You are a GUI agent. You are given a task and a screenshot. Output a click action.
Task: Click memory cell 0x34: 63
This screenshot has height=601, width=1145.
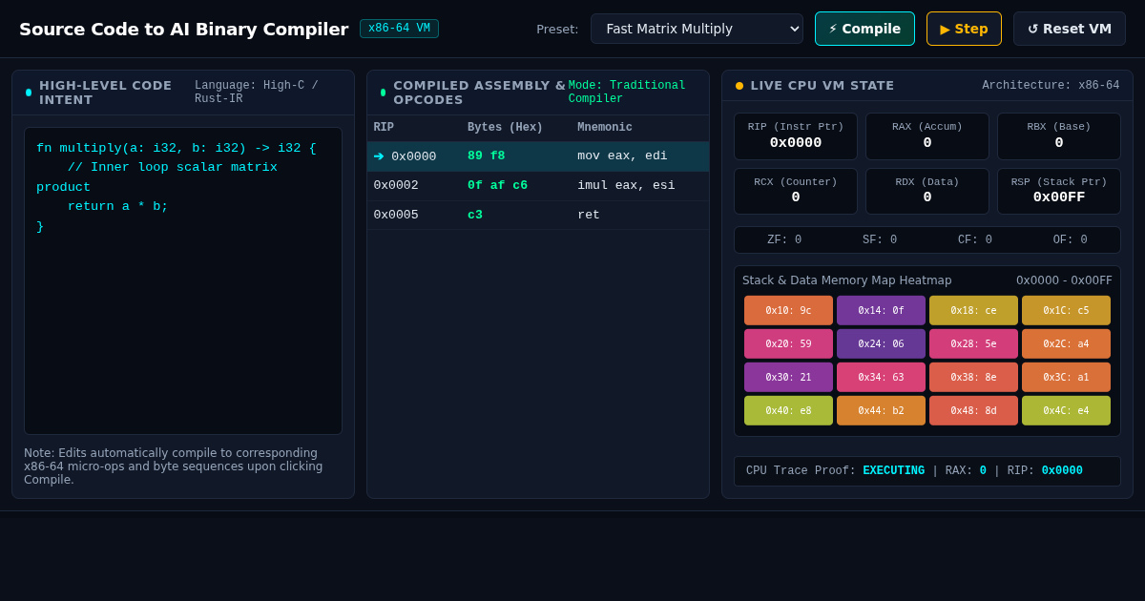[x=881, y=378]
